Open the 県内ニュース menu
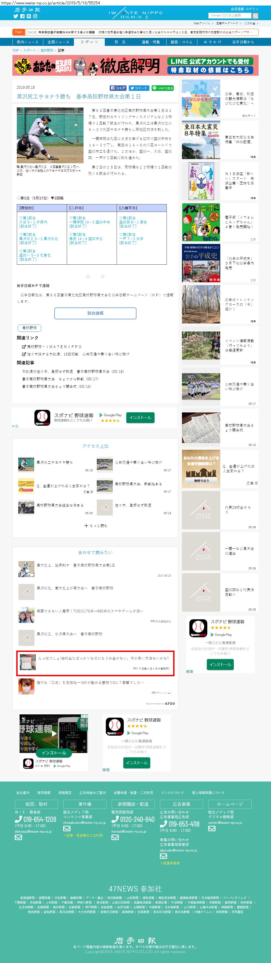The width and height of the screenshot is (271, 963). (27, 42)
